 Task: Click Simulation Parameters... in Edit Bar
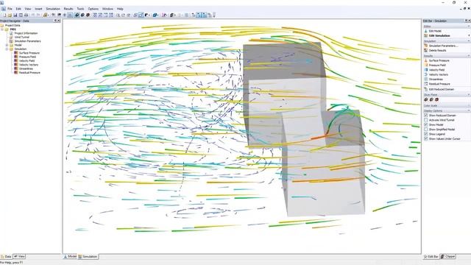pos(443,46)
